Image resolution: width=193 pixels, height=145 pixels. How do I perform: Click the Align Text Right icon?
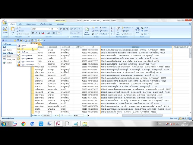67,29
